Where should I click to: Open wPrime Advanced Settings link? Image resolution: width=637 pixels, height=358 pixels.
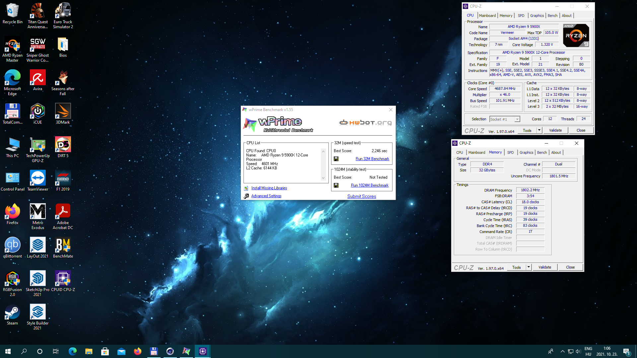pos(266,196)
